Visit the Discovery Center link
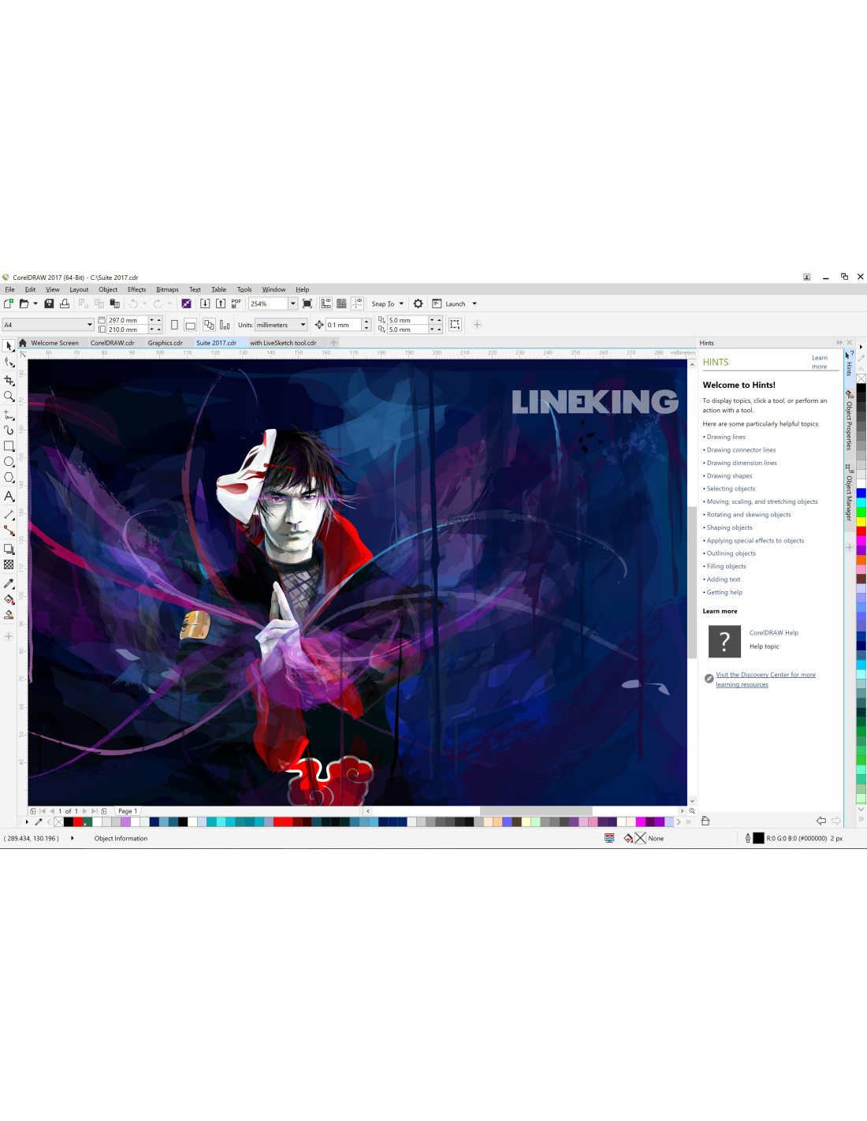Viewport: 867px width, 1121px height. 765,680
